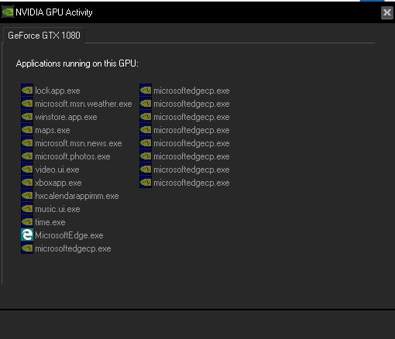Image resolution: width=395 pixels, height=339 pixels.
Task: Click the icon of microsoft.msn.news.exe
Action: [27, 143]
